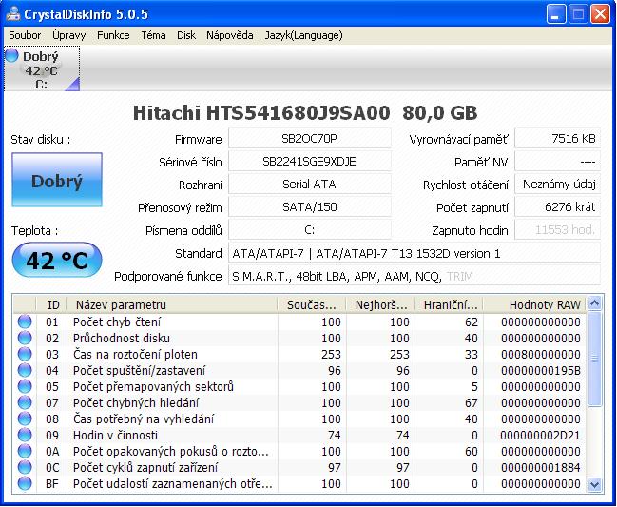Click the serial number field
This screenshot has height=507, width=617.
309,162
